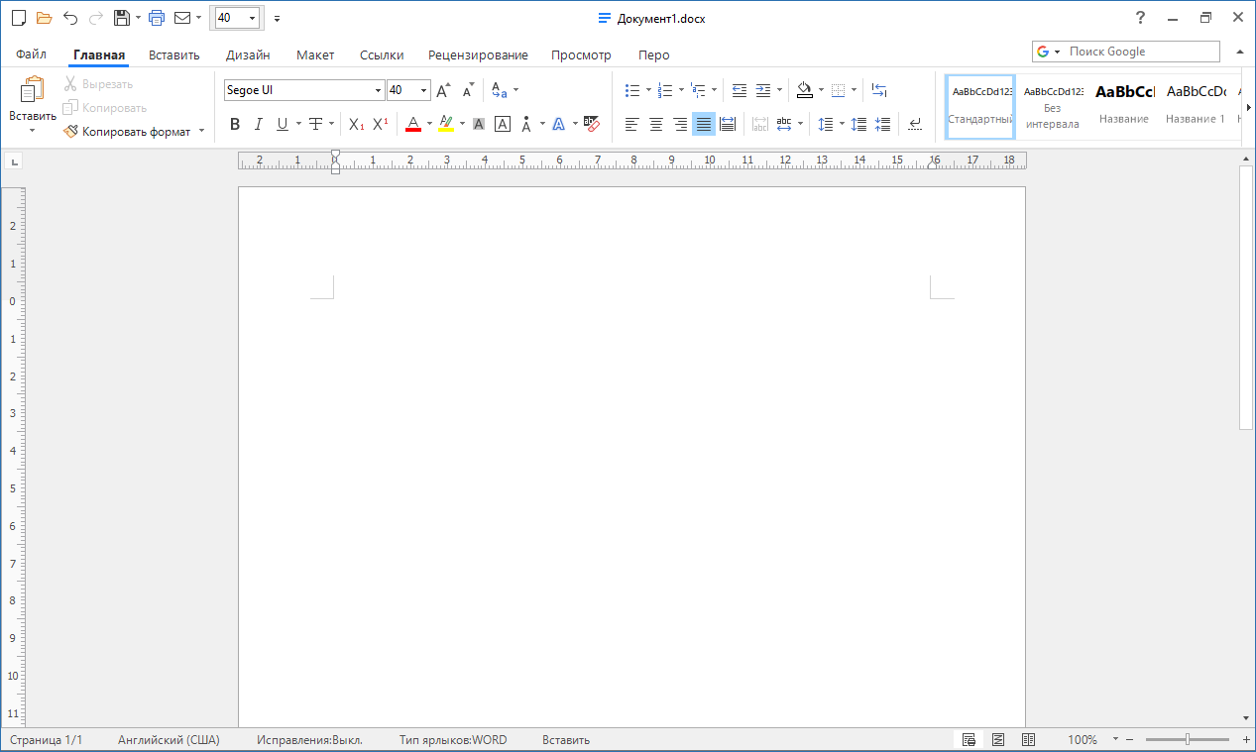This screenshot has width=1256, height=752.
Task: Center align the paragraph
Action: pos(656,124)
